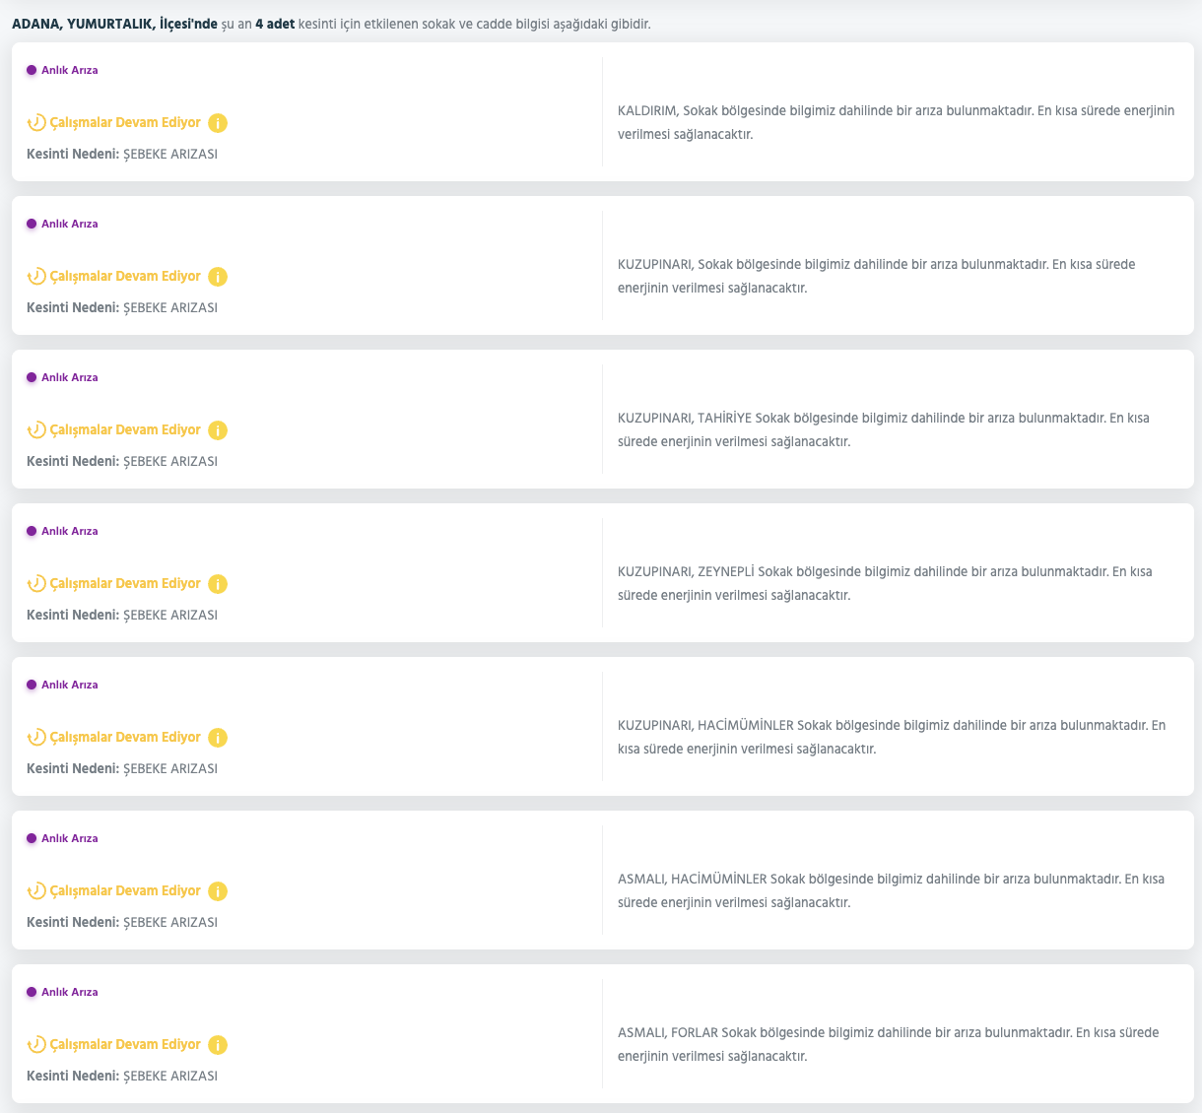Select the ASMALI, FORLAR Sokak description text
Screen dimensions: 1202x1113
point(888,1044)
